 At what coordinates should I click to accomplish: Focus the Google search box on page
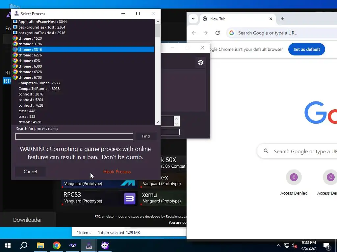tap(297, 151)
